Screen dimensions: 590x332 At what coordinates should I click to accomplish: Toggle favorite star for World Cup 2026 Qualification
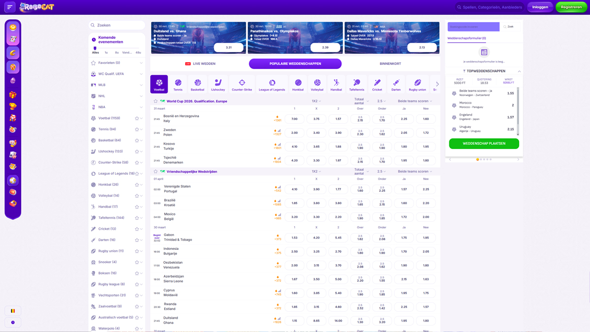pyautogui.click(x=156, y=101)
